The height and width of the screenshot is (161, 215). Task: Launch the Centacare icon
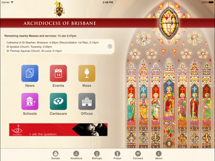click(x=58, y=101)
